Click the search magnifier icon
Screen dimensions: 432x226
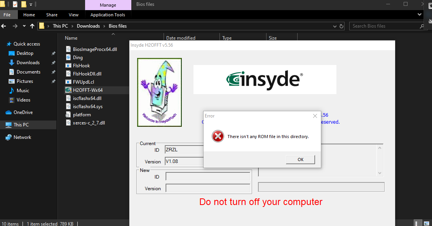pyautogui.click(x=422, y=26)
